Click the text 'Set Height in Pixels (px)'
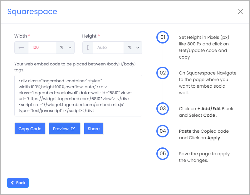 pos(204,37)
